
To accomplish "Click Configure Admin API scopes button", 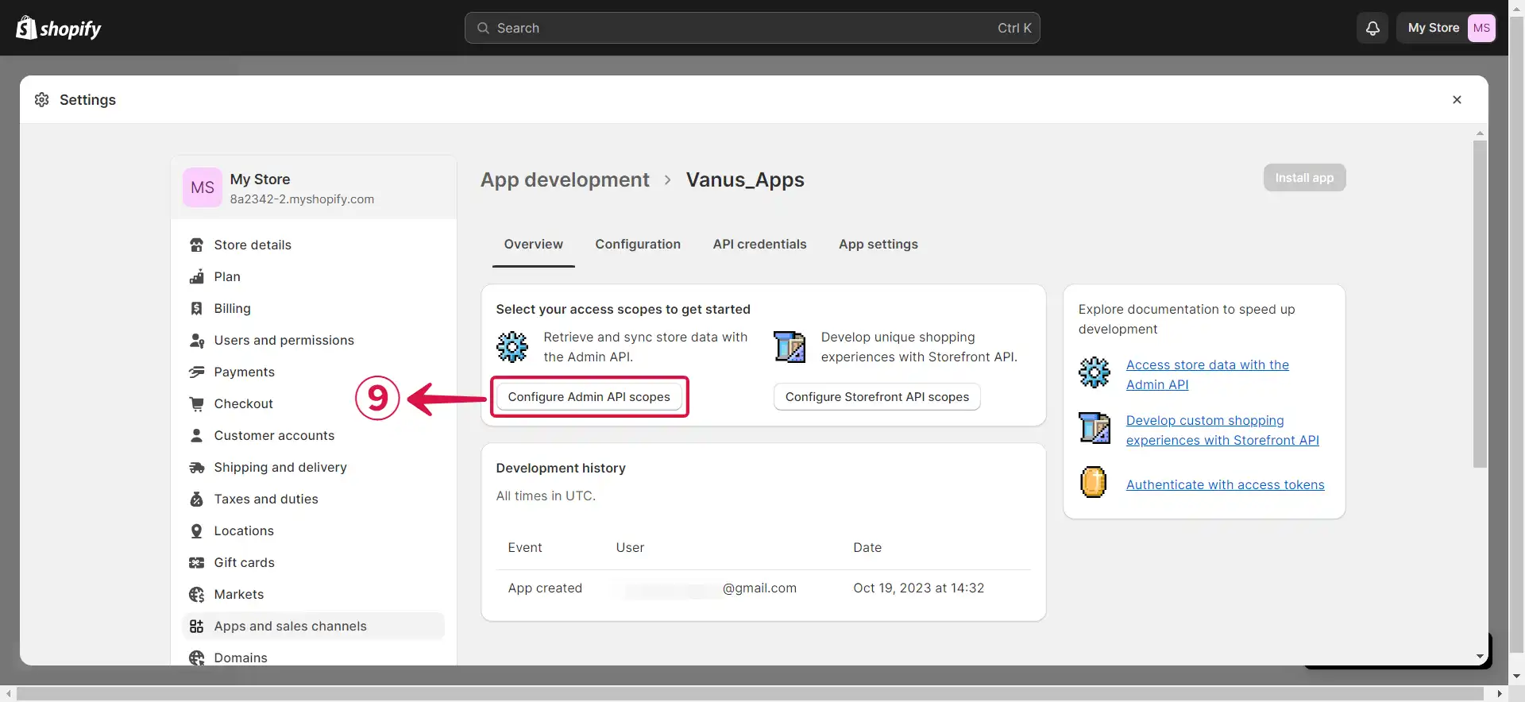I will [x=589, y=397].
